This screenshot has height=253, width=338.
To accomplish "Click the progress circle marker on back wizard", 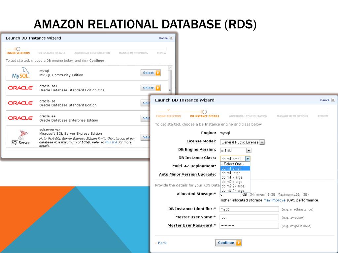I will tap(18, 49).
